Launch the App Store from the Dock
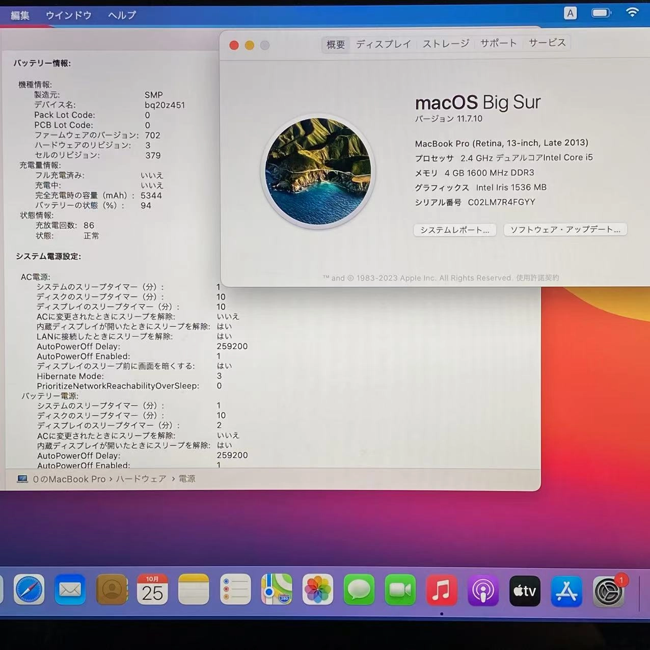 coord(566,590)
